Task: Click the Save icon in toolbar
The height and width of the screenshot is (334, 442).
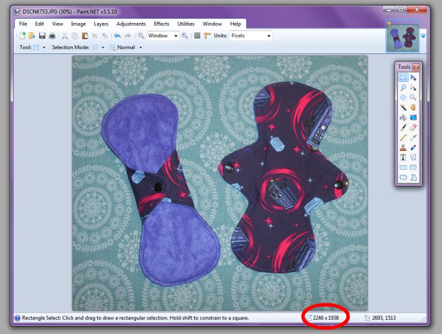Action: click(42, 36)
